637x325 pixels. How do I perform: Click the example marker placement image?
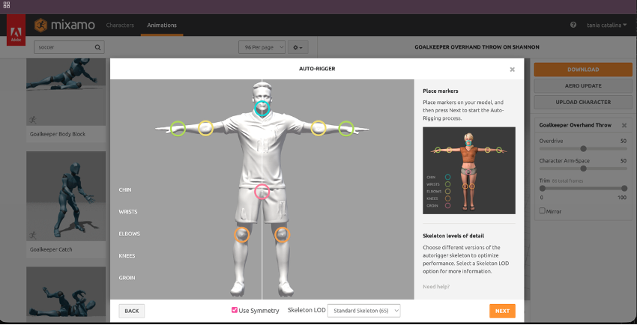pyautogui.click(x=469, y=171)
